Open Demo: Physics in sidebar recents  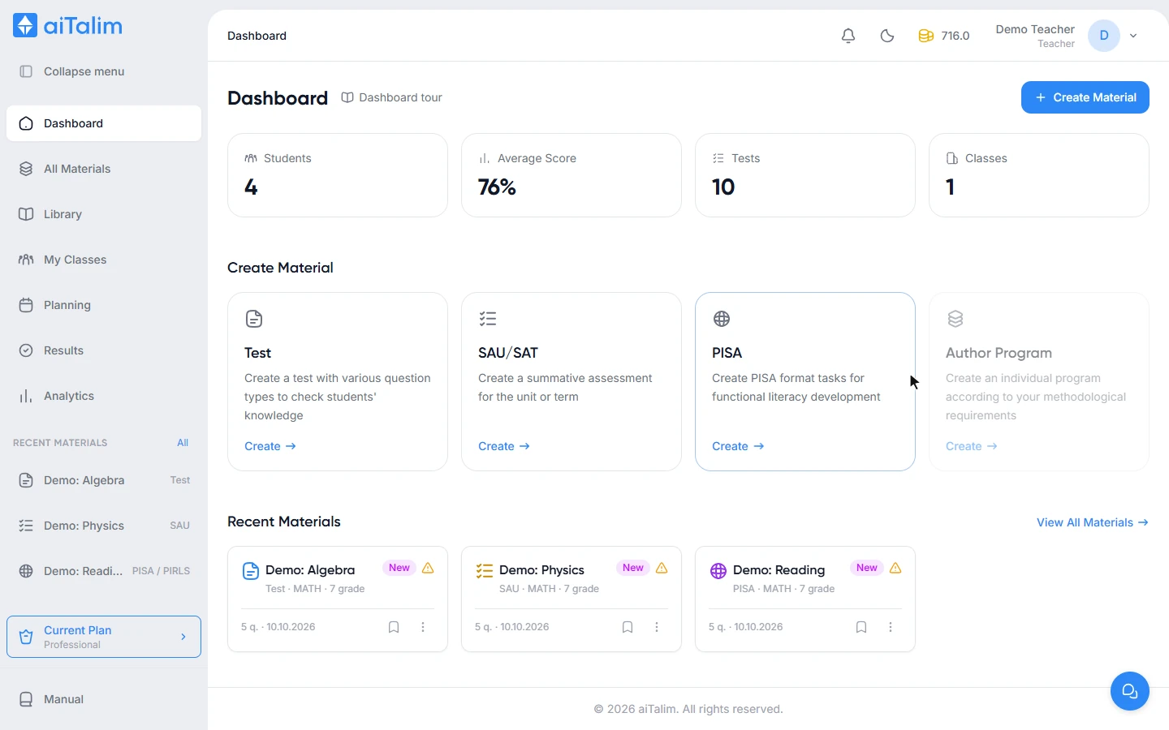(x=104, y=526)
